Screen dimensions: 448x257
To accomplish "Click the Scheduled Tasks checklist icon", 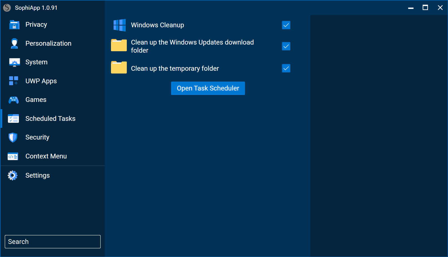I will (x=13, y=119).
